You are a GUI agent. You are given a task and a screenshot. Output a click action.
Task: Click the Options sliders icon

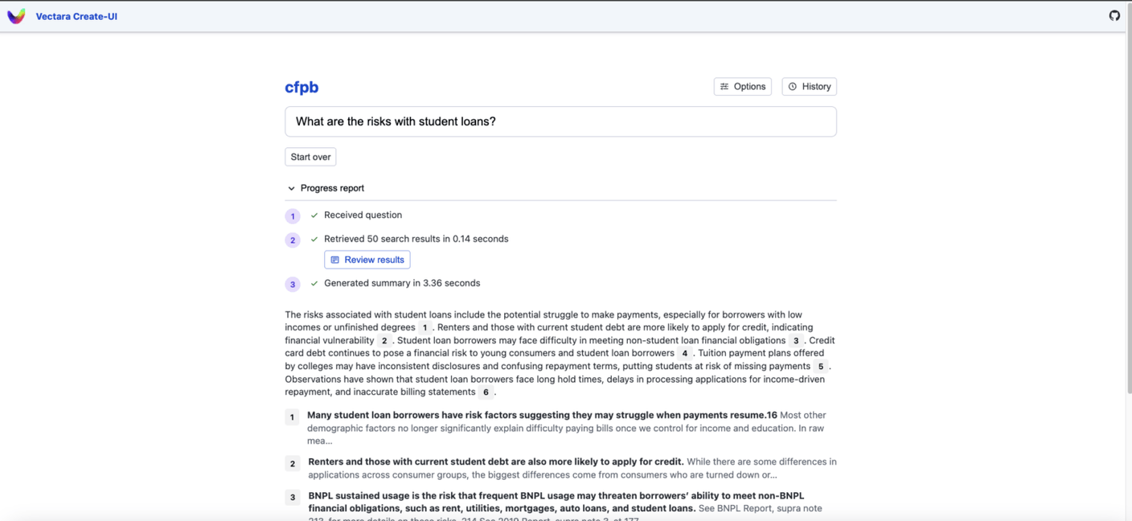click(x=724, y=87)
